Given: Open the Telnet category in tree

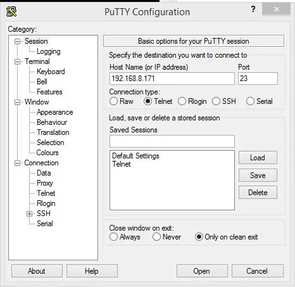Looking at the screenshot, I should [x=46, y=193].
